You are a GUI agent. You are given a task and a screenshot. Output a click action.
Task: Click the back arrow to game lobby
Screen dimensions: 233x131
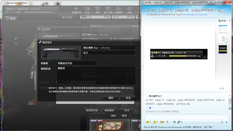tap(76, 9)
